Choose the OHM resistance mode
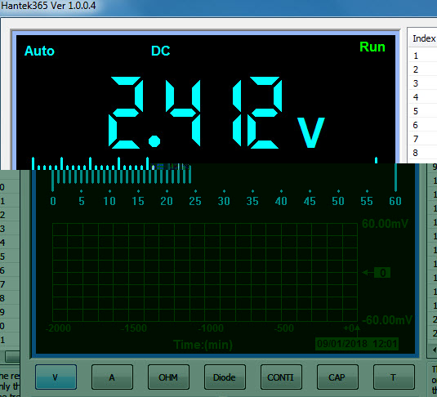The image size is (437, 397). tap(168, 377)
